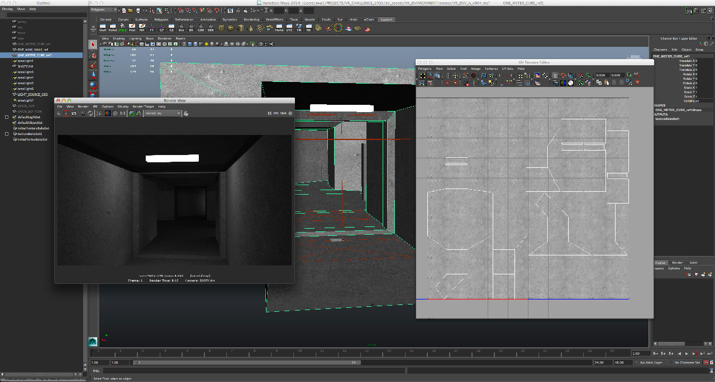Screen dimensions: 715x382
Task: Click the timeline playback range slider
Action: (x=246, y=362)
